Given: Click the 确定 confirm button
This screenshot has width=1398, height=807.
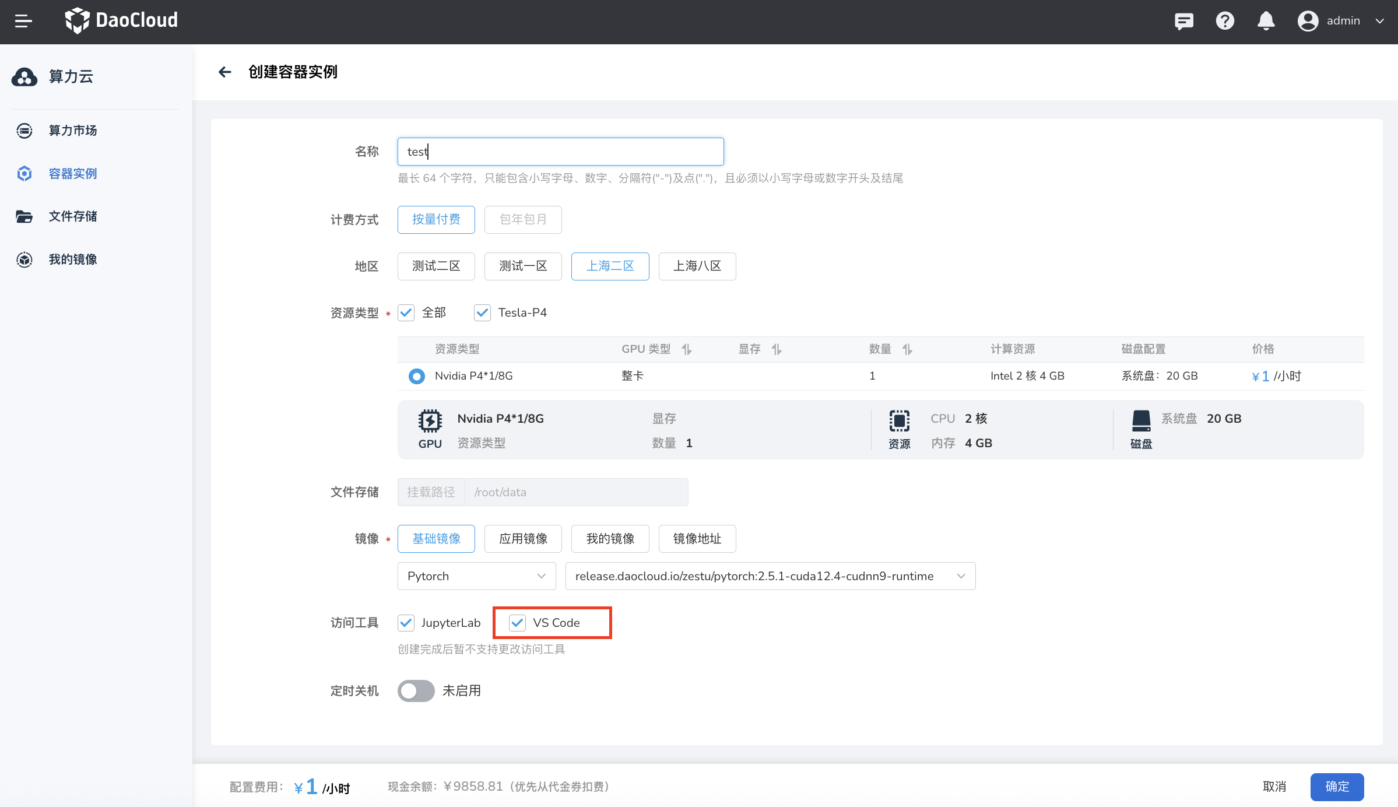Looking at the screenshot, I should [1337, 787].
